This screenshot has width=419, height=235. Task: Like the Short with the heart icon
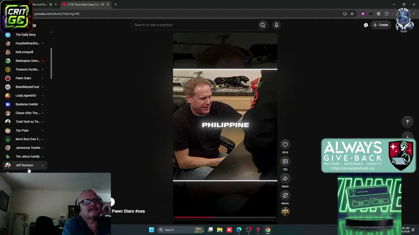[x=285, y=145]
